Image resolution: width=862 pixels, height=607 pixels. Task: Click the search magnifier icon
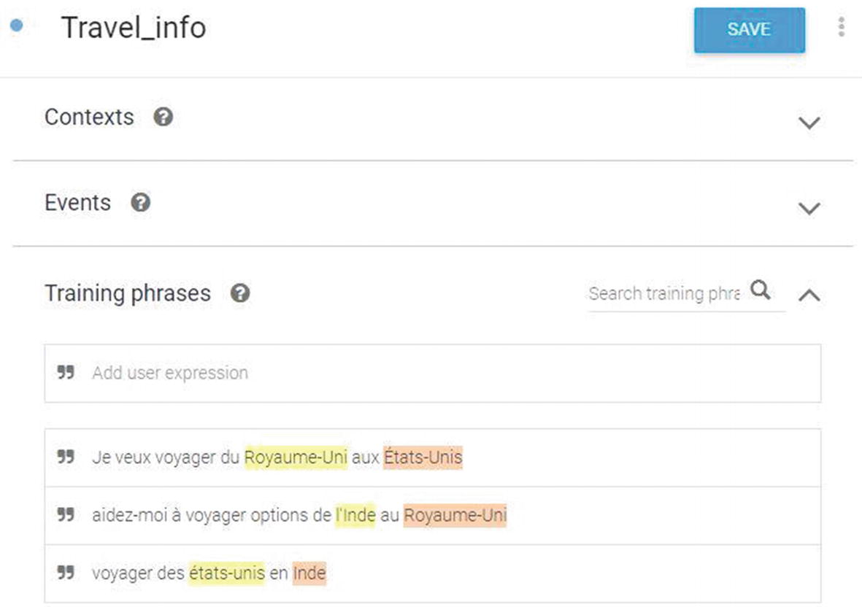[761, 290]
